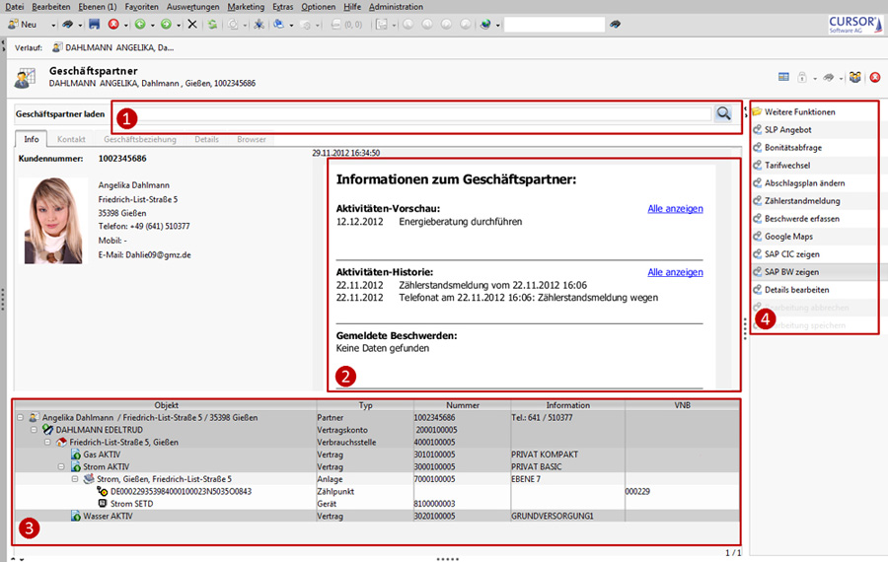The width and height of the screenshot is (888, 562).
Task: Click the green back arrow toolbar icon
Action: point(140,24)
